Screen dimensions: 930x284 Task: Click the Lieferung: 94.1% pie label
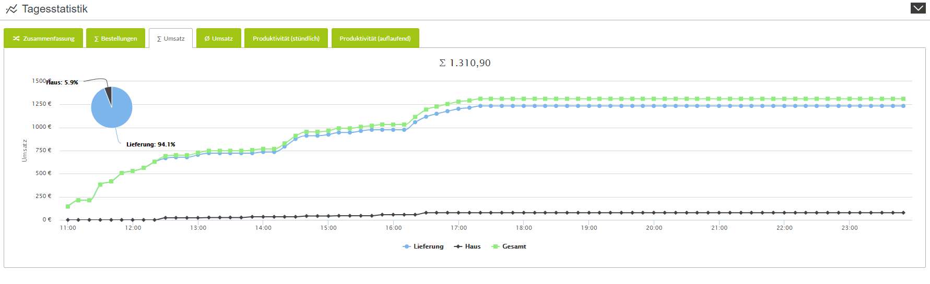tap(151, 144)
